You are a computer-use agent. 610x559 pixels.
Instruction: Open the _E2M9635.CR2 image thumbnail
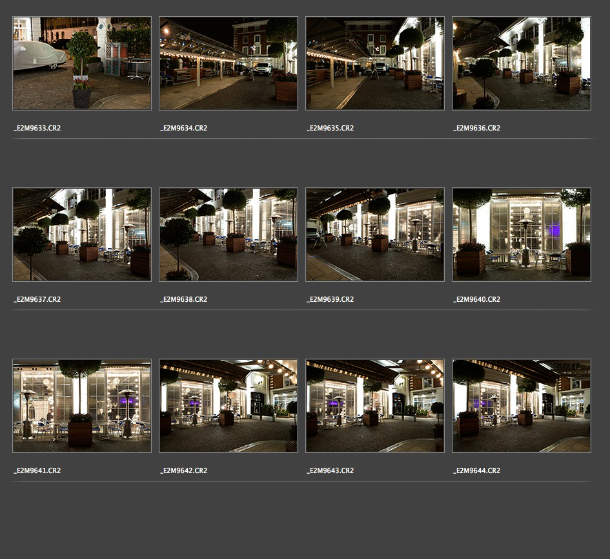tap(375, 63)
